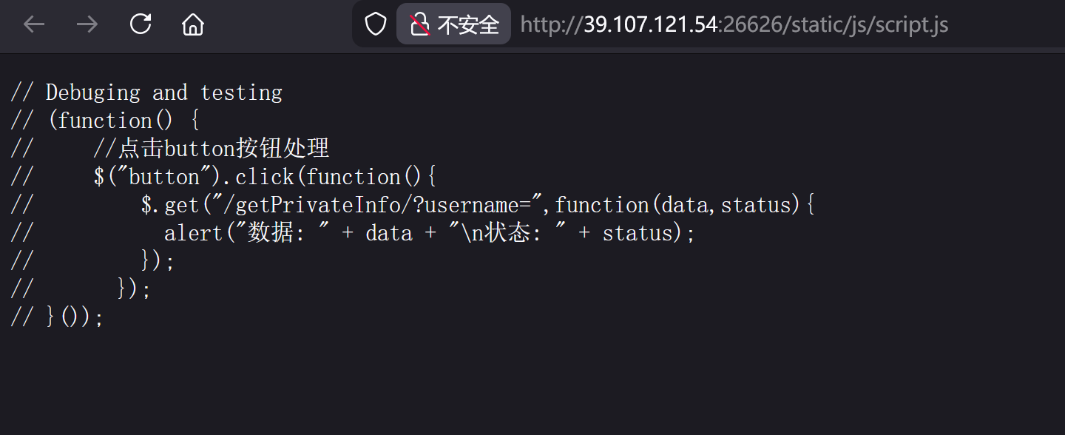The width and height of the screenshot is (1065, 435).
Task: Click "status);" ending the alert line
Action: pos(649,233)
